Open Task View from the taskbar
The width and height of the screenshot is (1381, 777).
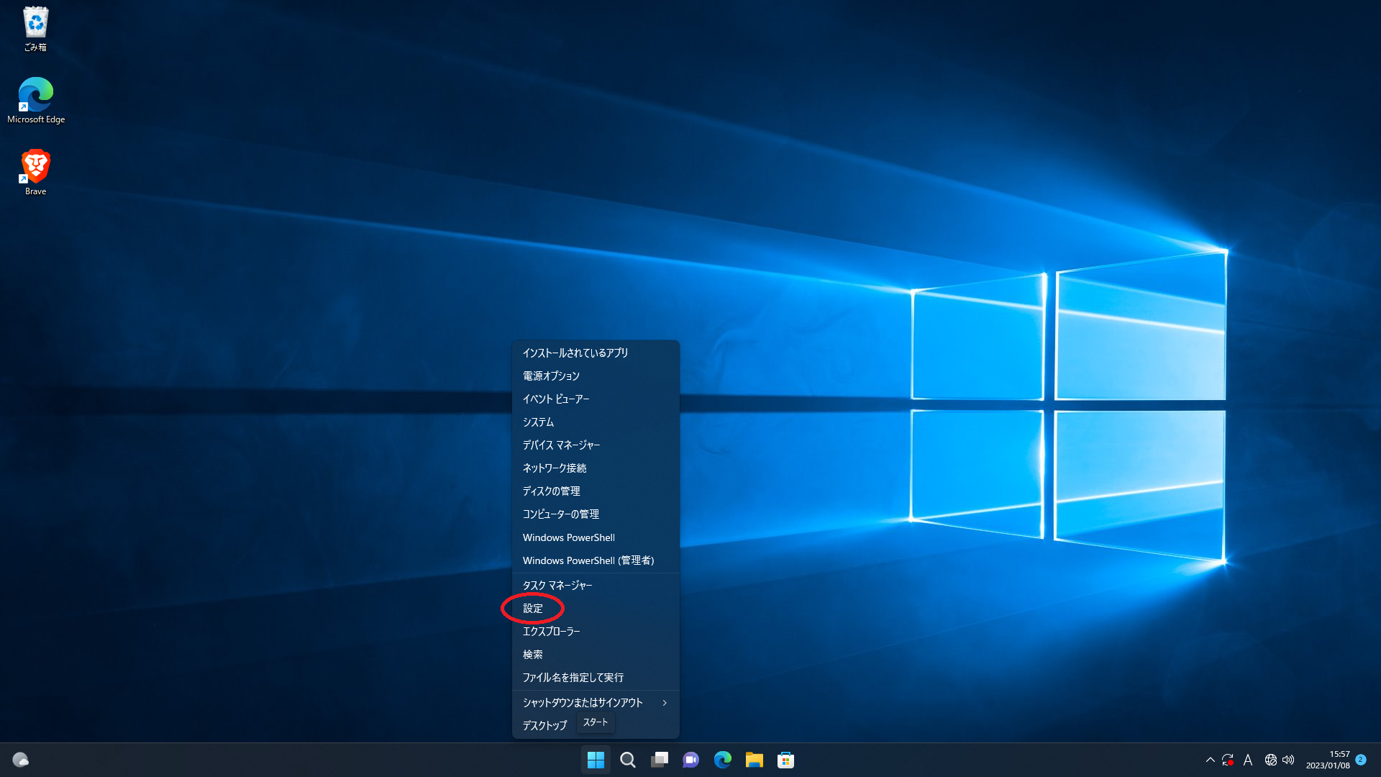click(659, 760)
